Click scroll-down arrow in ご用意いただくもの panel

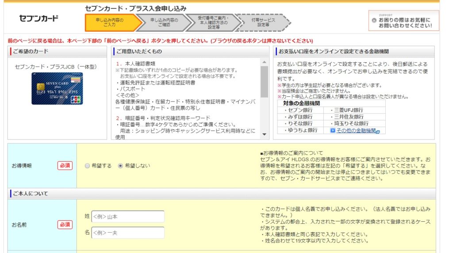point(265,134)
